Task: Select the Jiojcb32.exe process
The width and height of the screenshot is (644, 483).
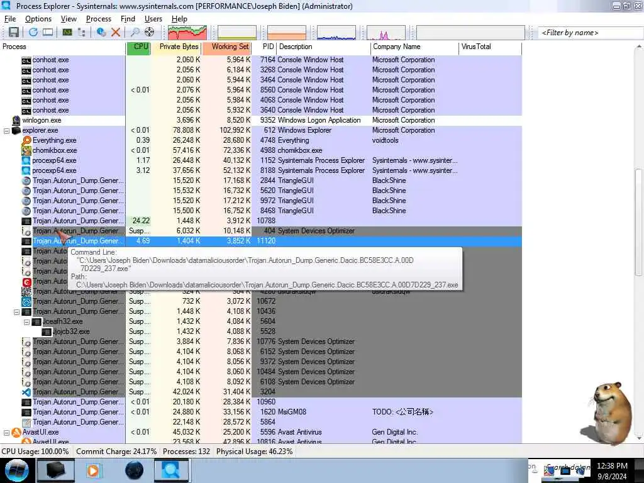Action: click(261, 331)
